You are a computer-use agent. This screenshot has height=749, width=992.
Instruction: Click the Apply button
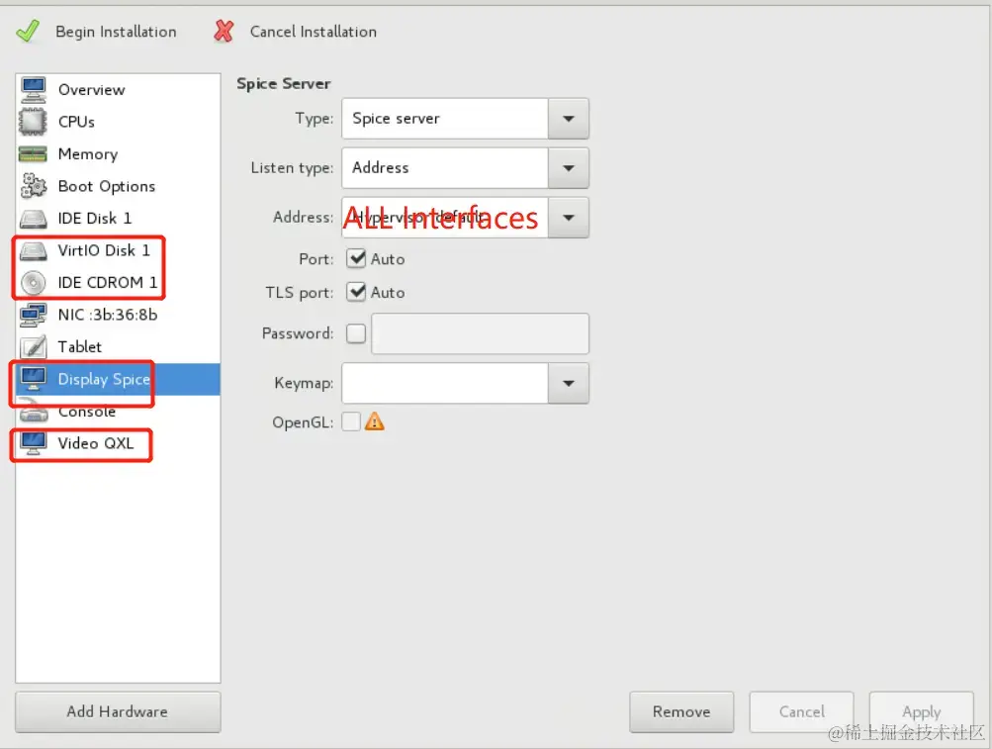pos(921,711)
